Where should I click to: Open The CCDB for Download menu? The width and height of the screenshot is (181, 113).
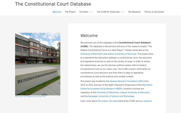(108, 12)
